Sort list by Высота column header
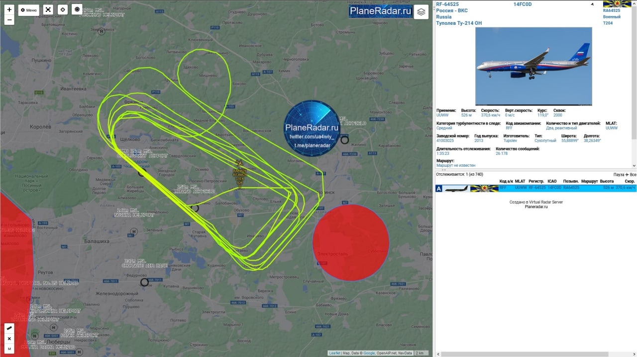The width and height of the screenshot is (637, 357). coord(607,181)
